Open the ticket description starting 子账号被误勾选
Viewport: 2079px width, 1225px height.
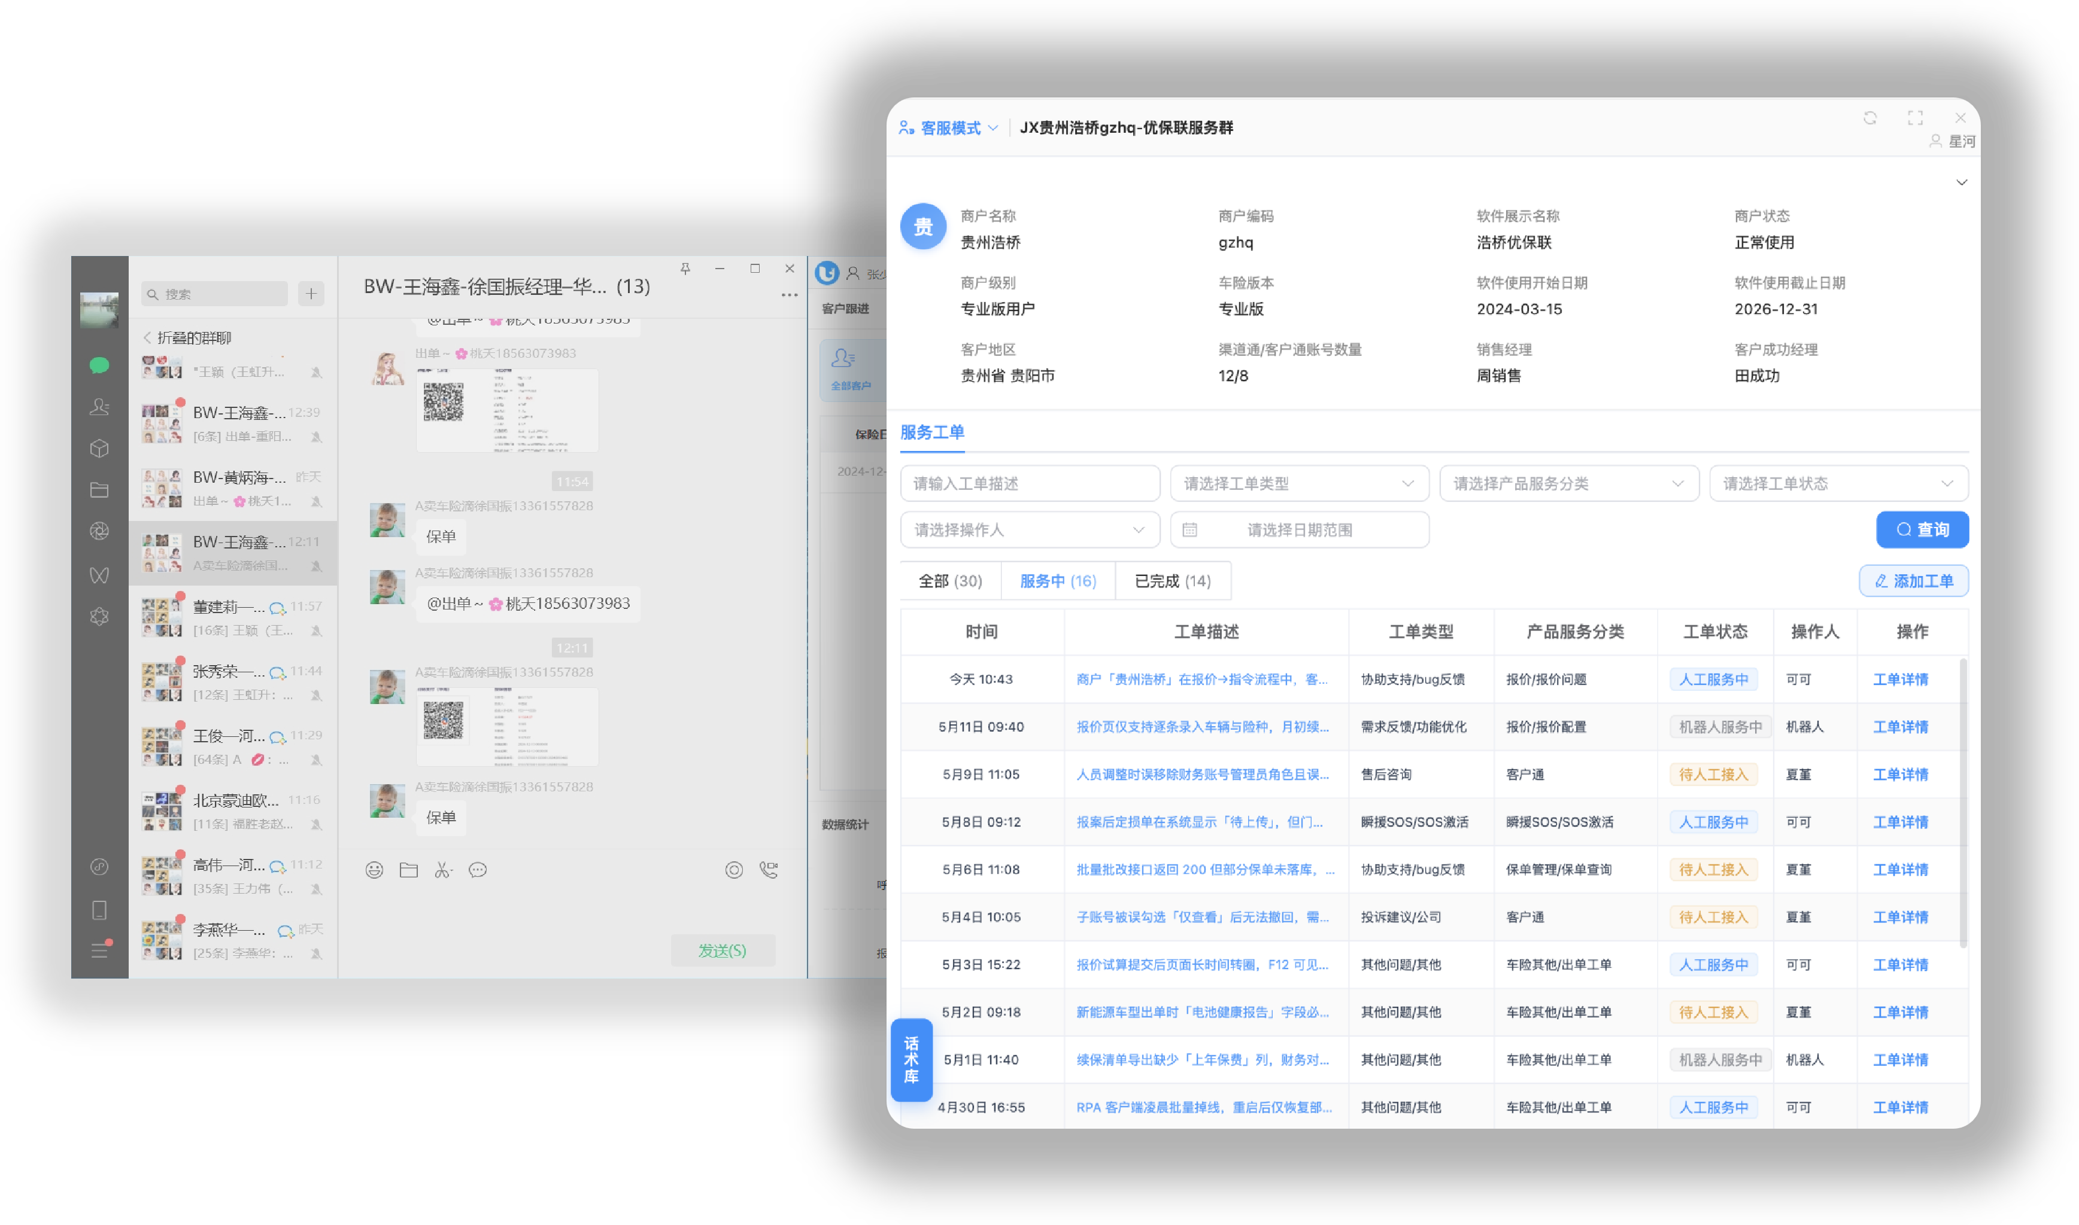tap(1203, 917)
